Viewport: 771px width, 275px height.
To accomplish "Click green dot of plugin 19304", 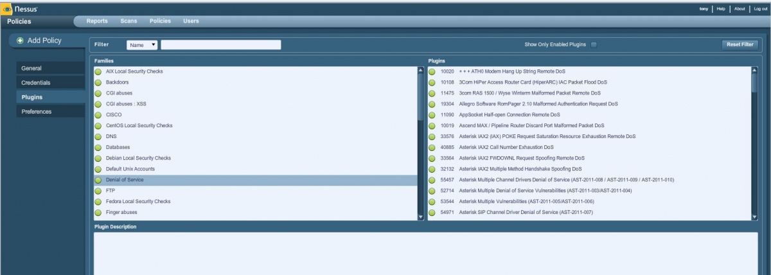I will [x=432, y=105].
